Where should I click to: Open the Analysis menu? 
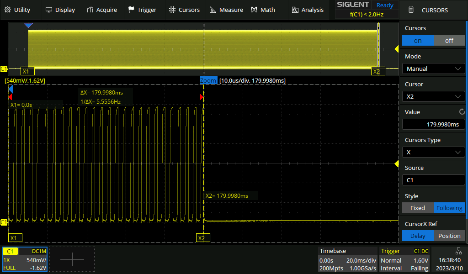308,10
